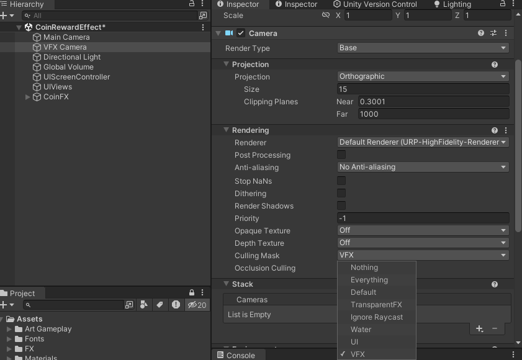Click Stack list minus remove button
This screenshot has height=360, width=522.
point(495,329)
